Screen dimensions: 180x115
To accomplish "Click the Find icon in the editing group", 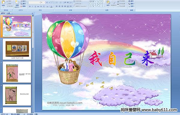I will tap(131, 1).
